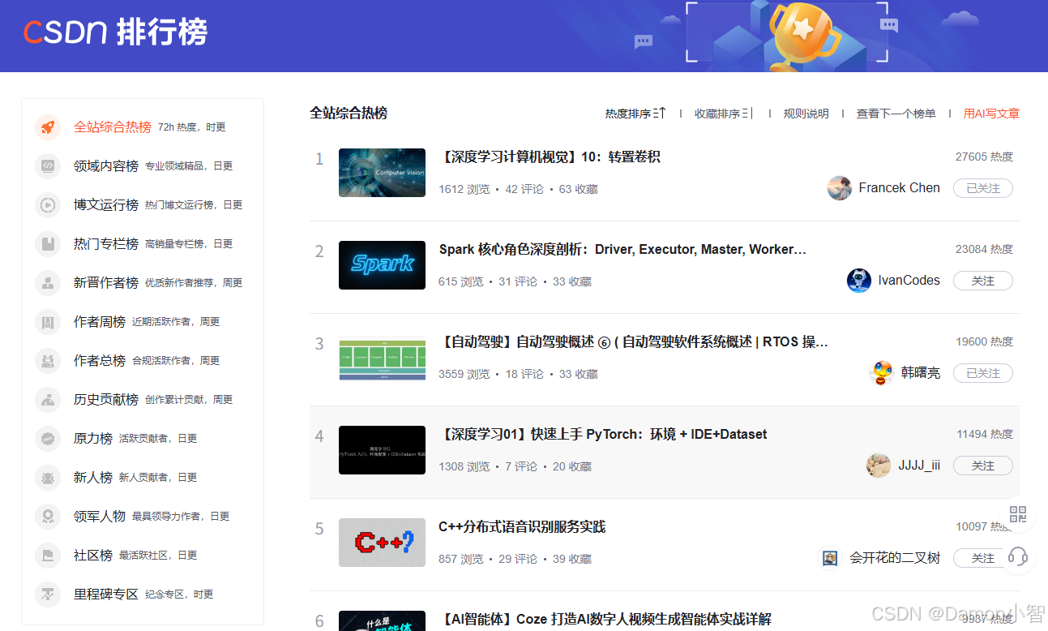Image resolution: width=1048 pixels, height=631 pixels.
Task: Click the PyTorch article's black thumbnail
Action: tap(382, 450)
